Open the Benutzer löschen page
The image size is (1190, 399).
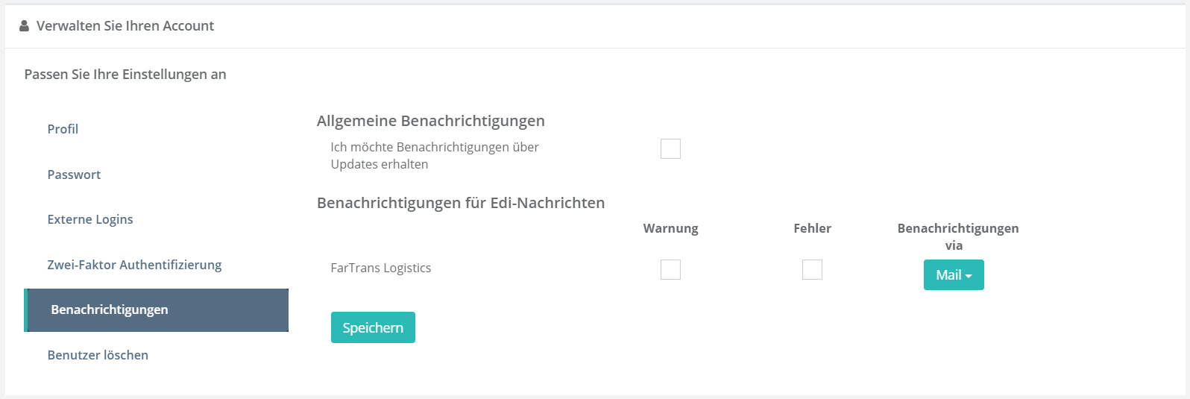(x=98, y=355)
